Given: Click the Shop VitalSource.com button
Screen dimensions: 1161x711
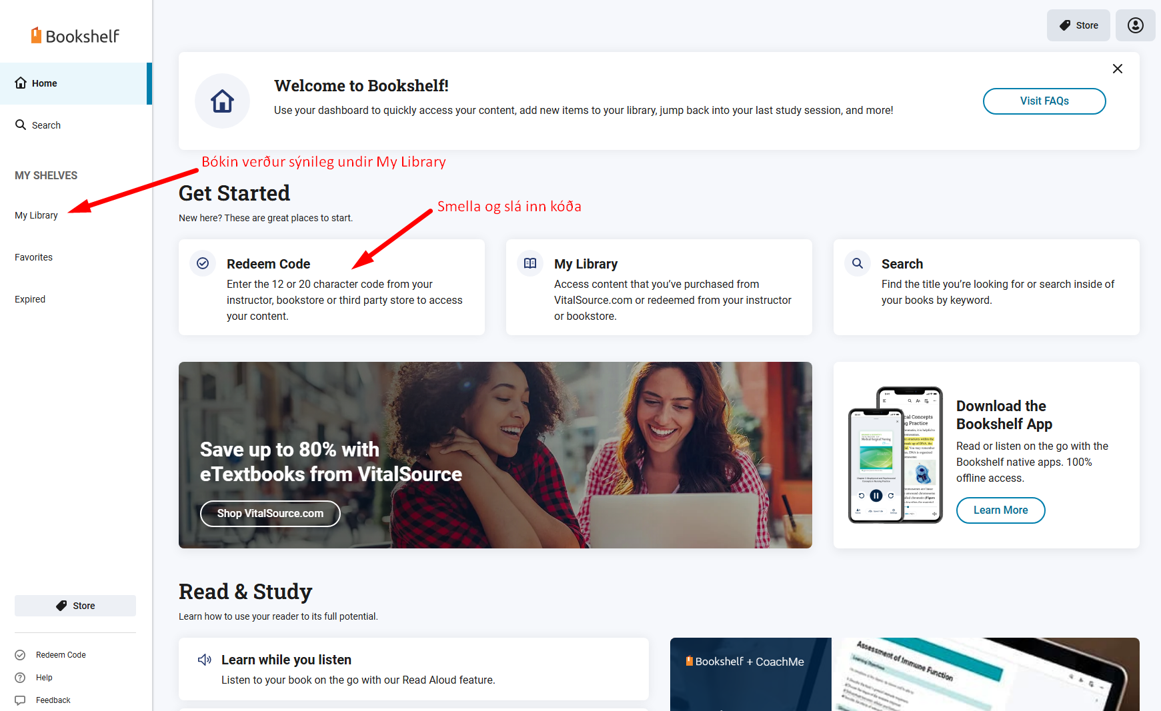Looking at the screenshot, I should pos(270,514).
